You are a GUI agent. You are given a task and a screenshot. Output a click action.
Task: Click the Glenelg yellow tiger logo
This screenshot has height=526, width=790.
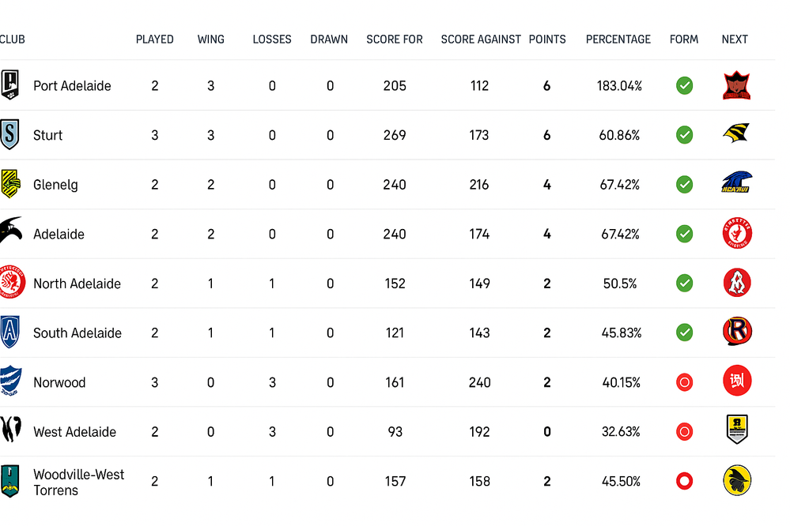10,184
